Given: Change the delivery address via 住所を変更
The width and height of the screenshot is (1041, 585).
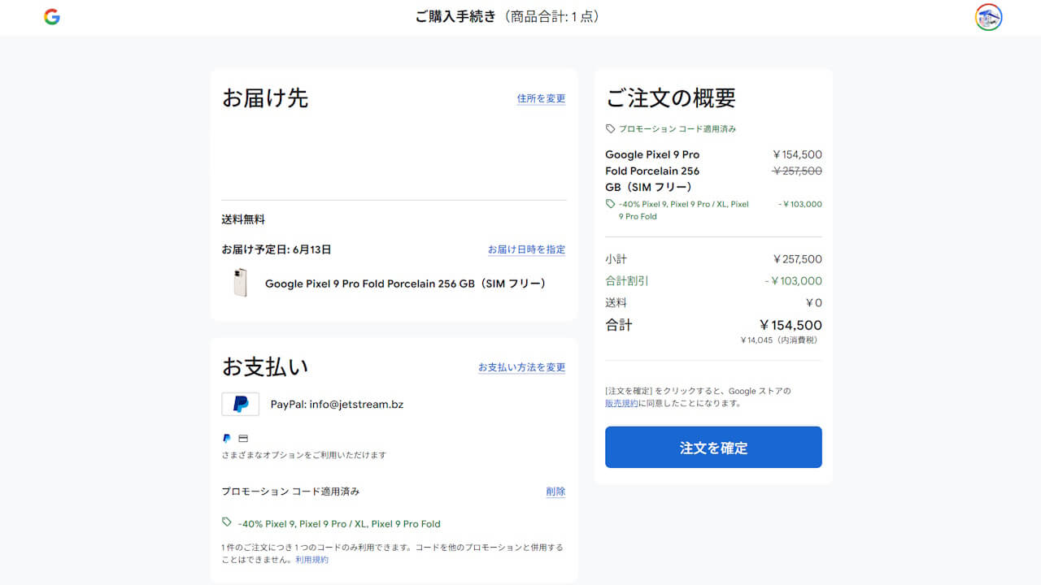Looking at the screenshot, I should coord(541,98).
